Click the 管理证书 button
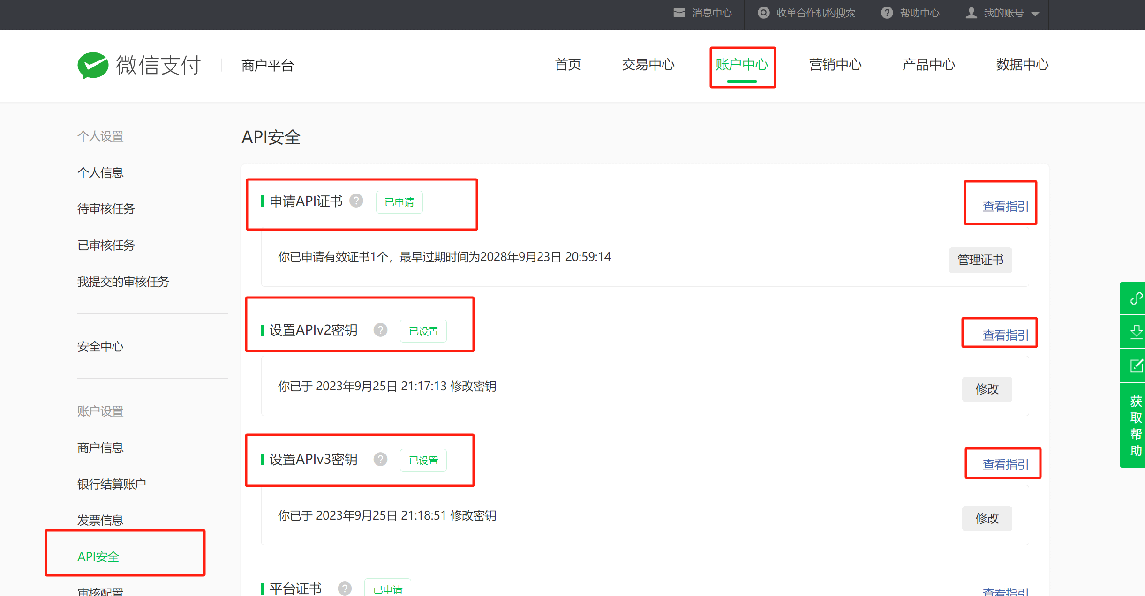 [980, 260]
